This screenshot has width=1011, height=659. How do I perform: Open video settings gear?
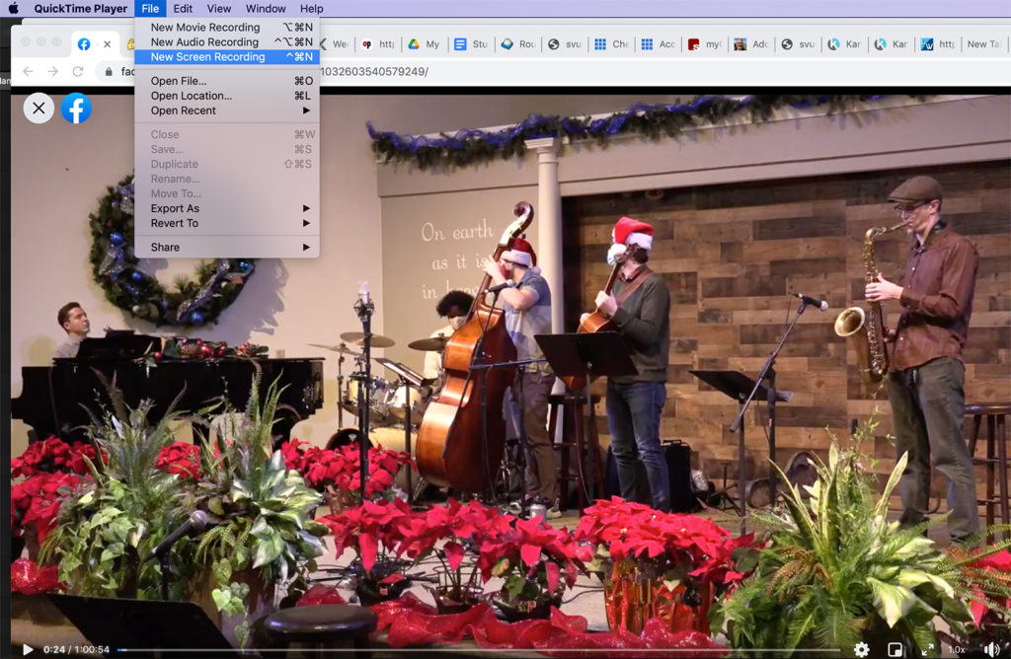point(861,649)
